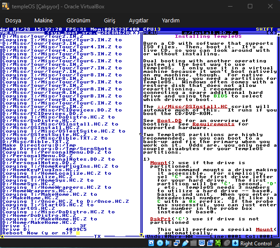The height and width of the screenshot is (248, 280).
Task: Click the Mount link in the last paragraph
Action: pos(265,230)
